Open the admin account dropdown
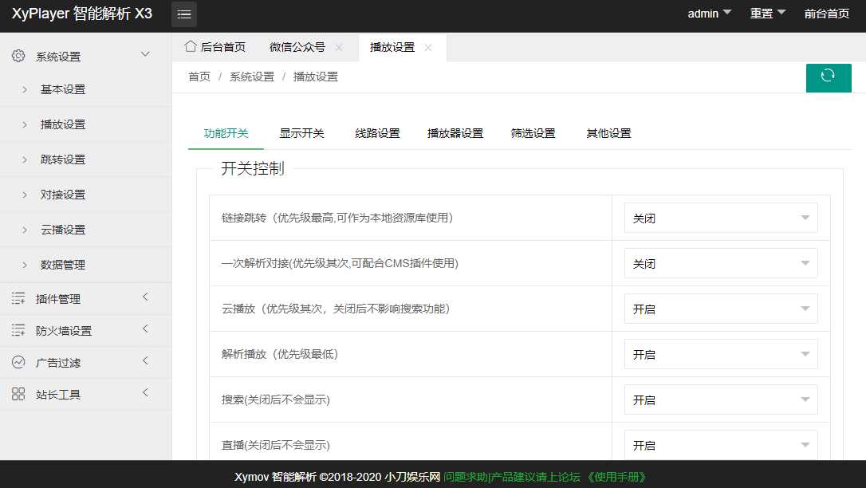The width and height of the screenshot is (866, 488). click(x=708, y=14)
